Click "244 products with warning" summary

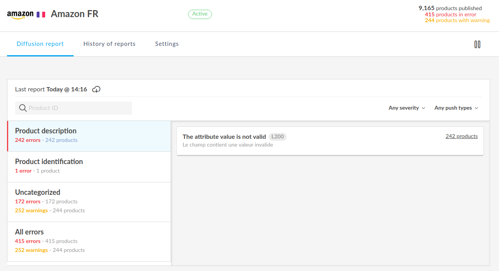tap(457, 20)
